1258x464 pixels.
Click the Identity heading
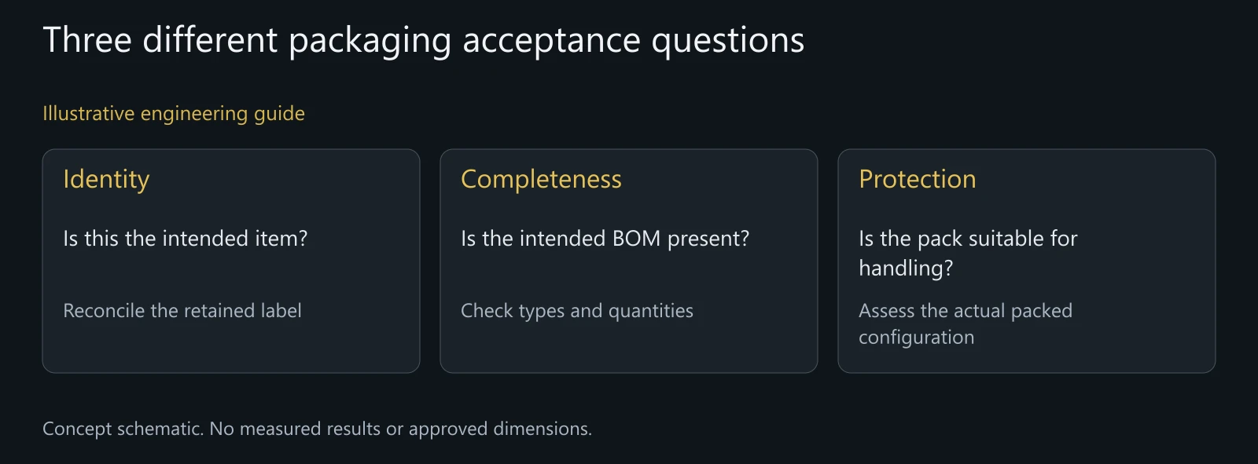[x=106, y=180]
